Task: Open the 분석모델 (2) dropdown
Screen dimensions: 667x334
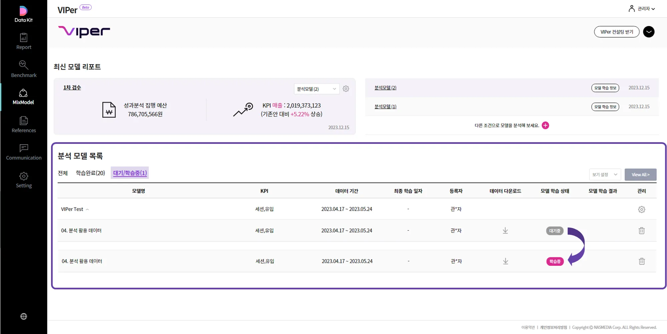Action: (x=316, y=89)
